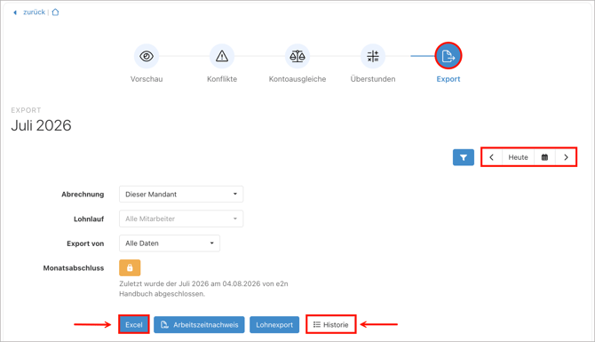Go to previous month arrow

[x=492, y=157]
